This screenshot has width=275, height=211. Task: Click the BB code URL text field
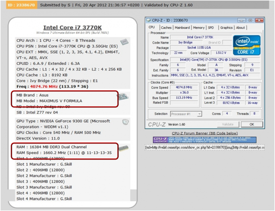(x=205, y=147)
